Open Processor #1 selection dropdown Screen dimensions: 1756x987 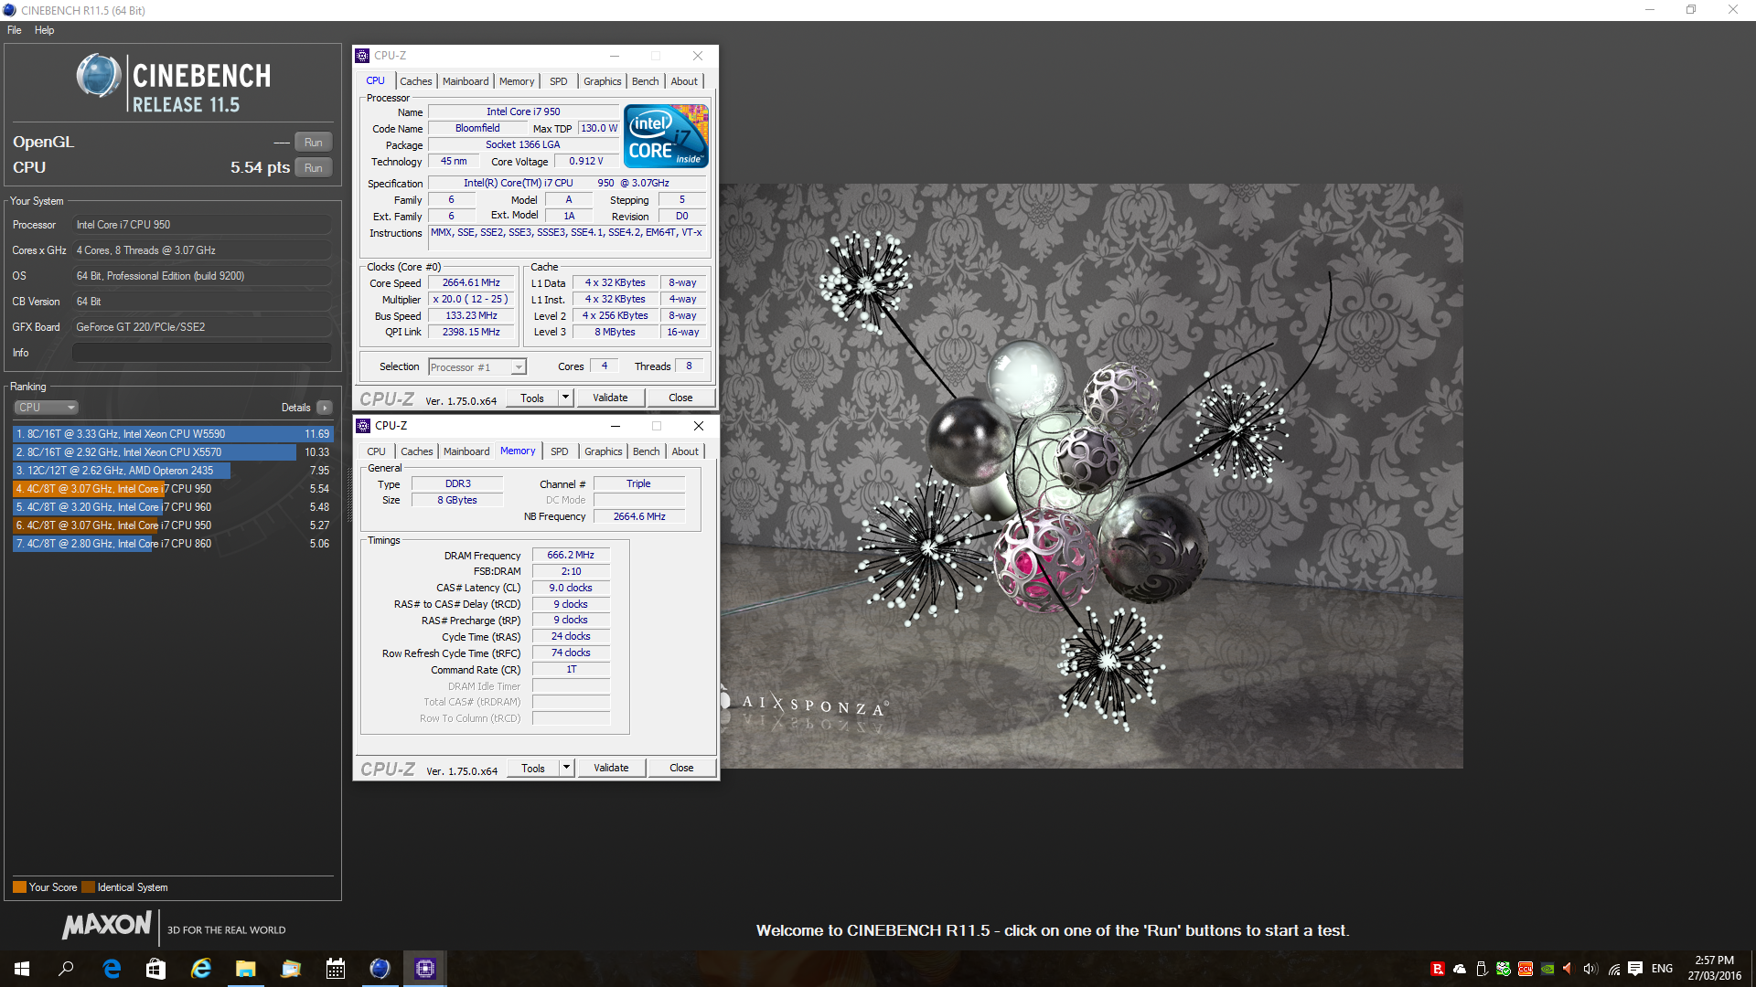[477, 367]
